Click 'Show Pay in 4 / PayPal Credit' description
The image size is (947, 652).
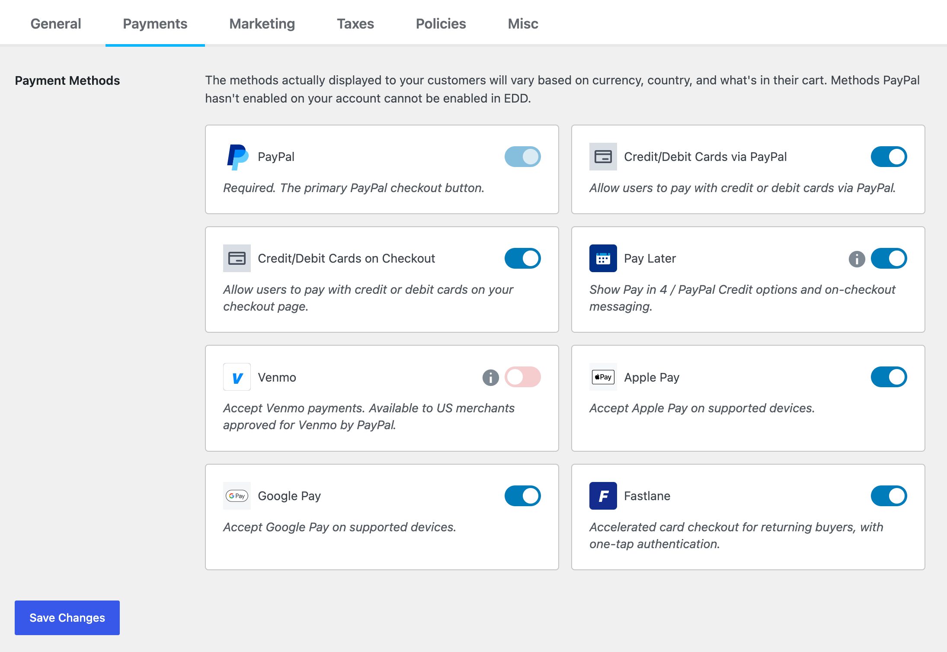pyautogui.click(x=742, y=298)
